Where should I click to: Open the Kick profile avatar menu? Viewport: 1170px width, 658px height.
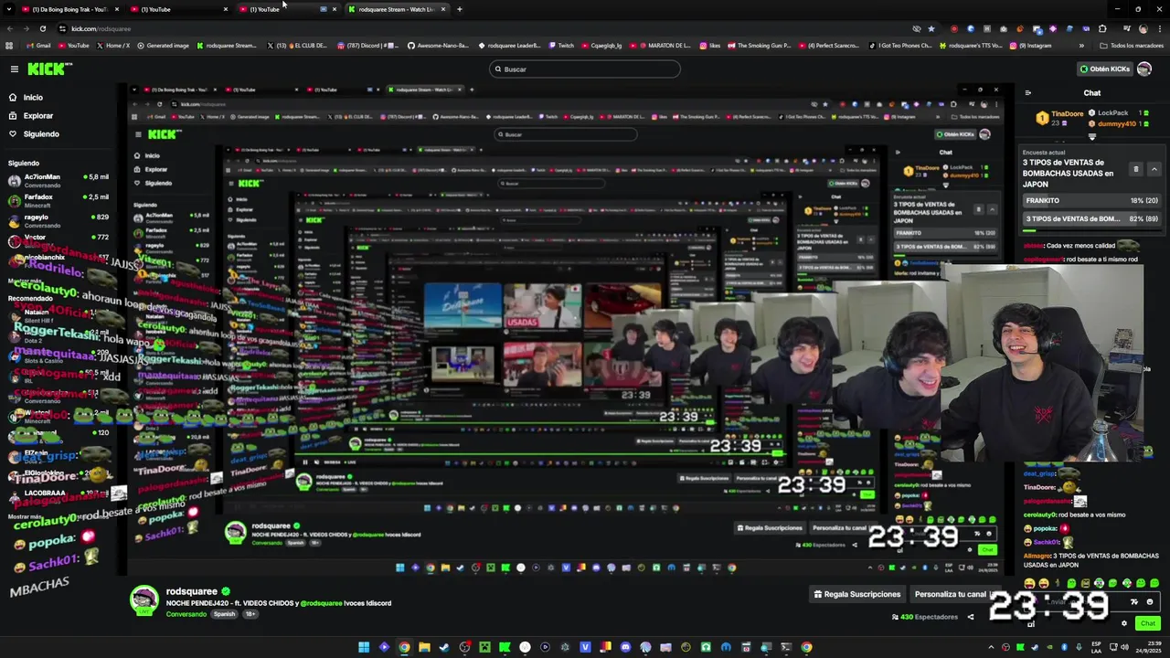1144,69
